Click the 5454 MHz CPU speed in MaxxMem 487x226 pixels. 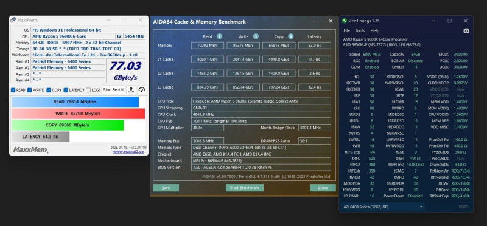click(134, 36)
